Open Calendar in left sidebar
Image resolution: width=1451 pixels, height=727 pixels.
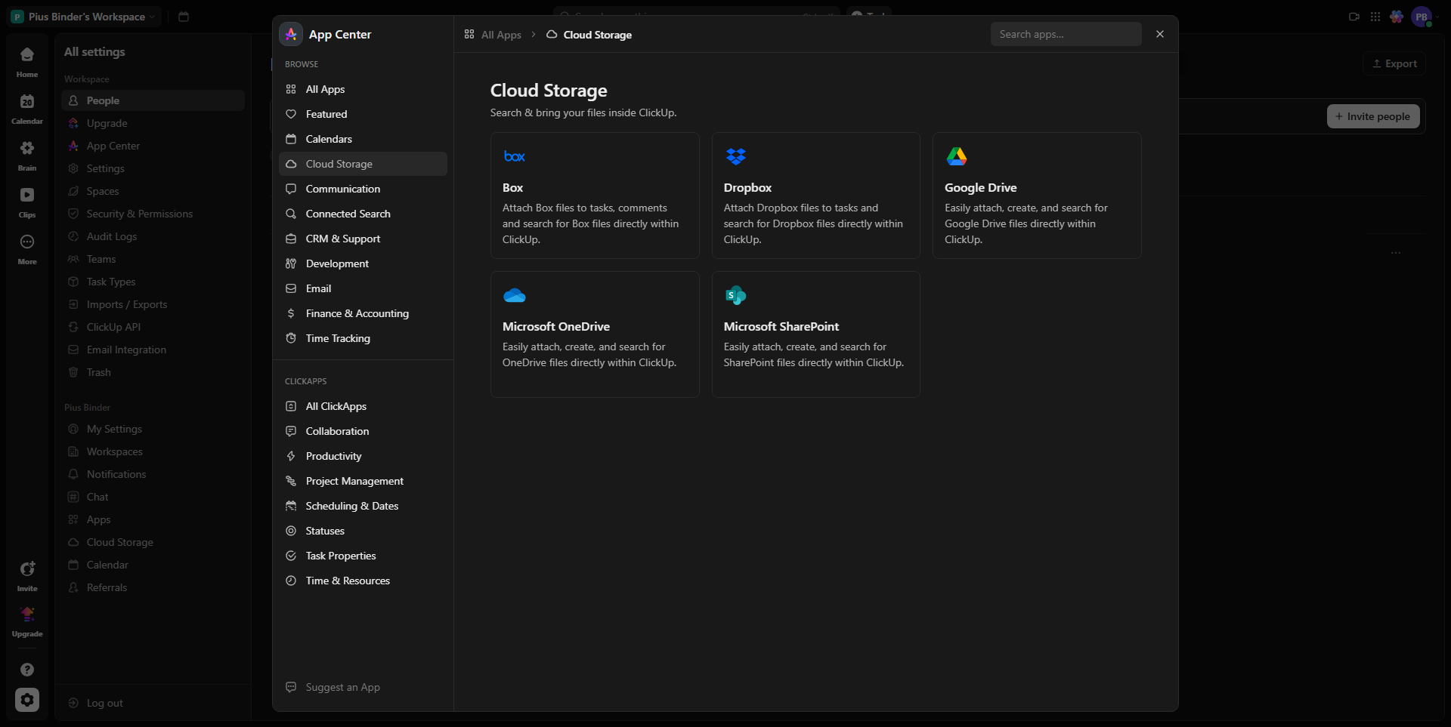(x=27, y=109)
